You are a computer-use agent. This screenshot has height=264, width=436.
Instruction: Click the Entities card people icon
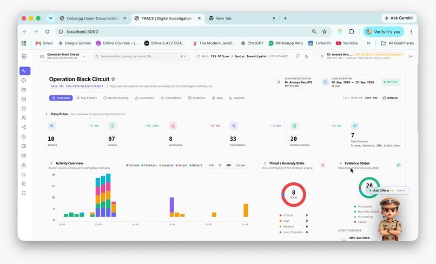(x=51, y=126)
